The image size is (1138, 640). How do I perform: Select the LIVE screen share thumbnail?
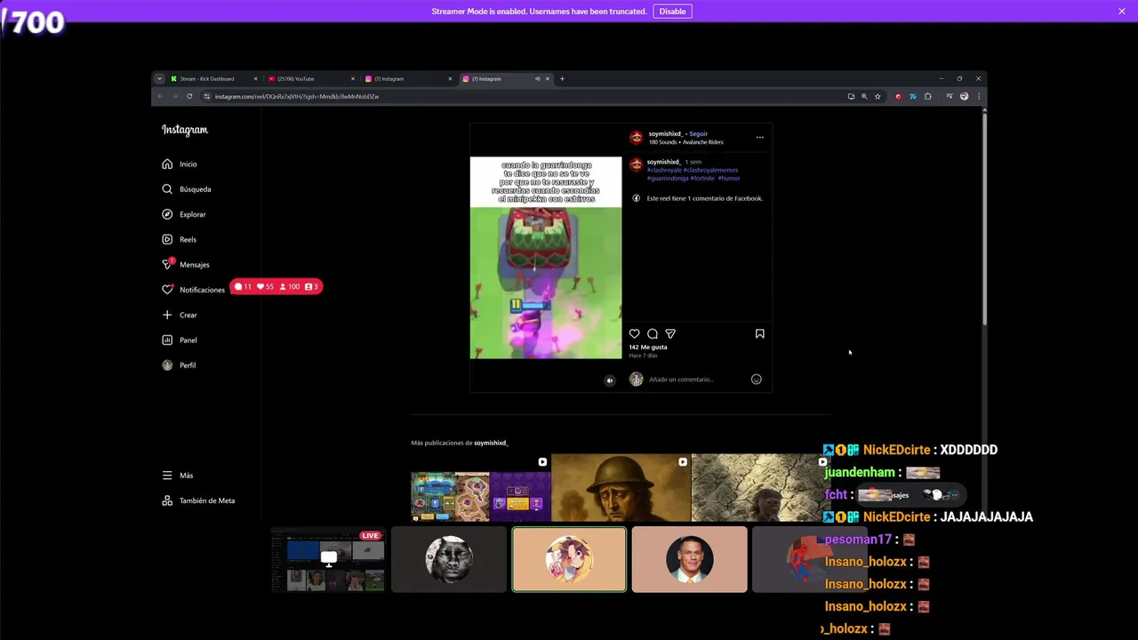(x=328, y=559)
